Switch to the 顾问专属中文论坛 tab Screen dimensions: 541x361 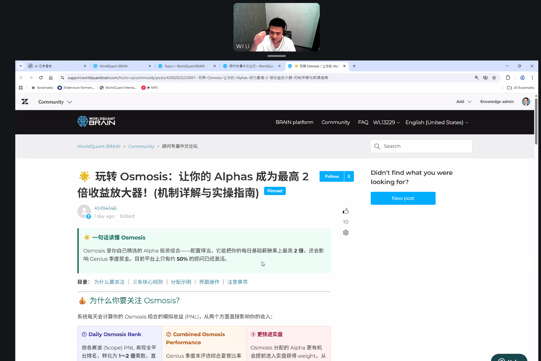[x=252, y=66]
